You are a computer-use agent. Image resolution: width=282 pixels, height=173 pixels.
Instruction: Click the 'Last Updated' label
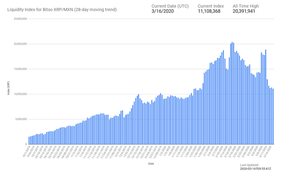point(249,165)
